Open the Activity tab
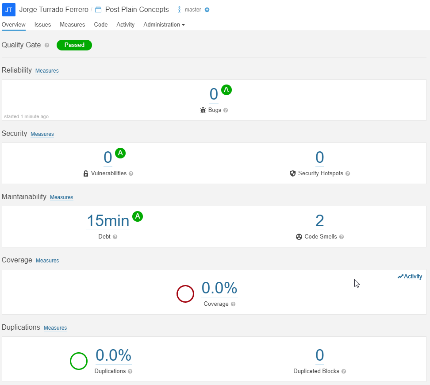Image resolution: width=430 pixels, height=385 pixels. point(125,25)
